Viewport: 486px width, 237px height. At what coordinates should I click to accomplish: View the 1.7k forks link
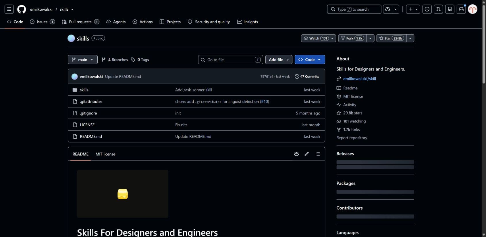(x=352, y=130)
